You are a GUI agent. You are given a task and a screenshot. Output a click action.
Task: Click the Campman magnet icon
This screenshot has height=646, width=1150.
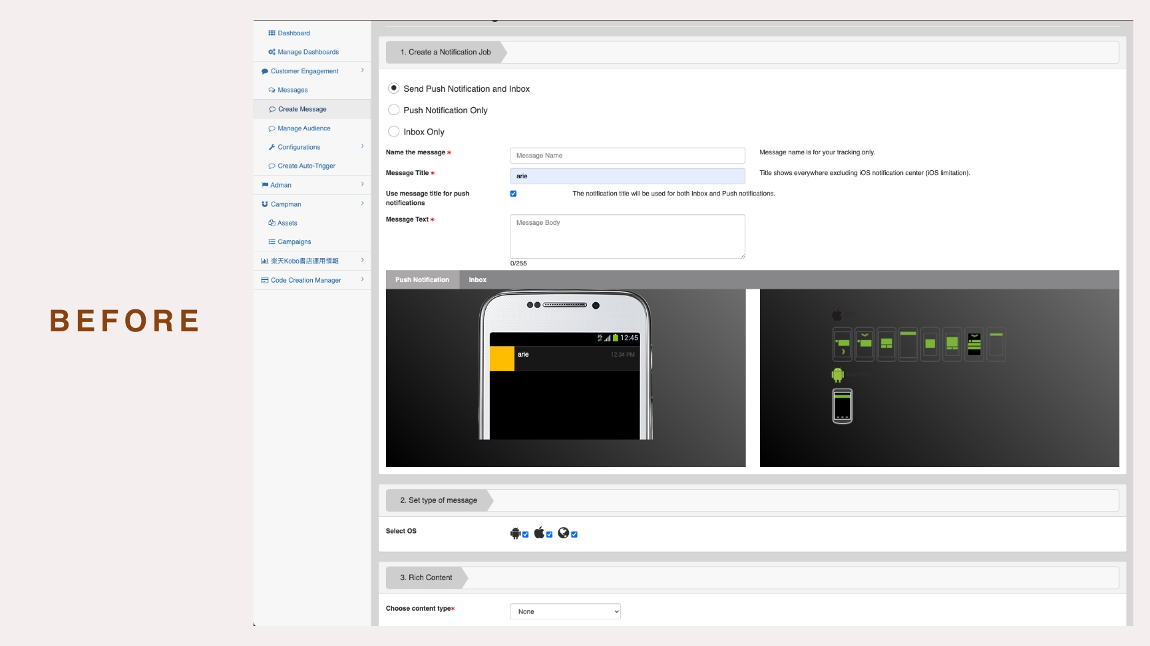point(265,204)
